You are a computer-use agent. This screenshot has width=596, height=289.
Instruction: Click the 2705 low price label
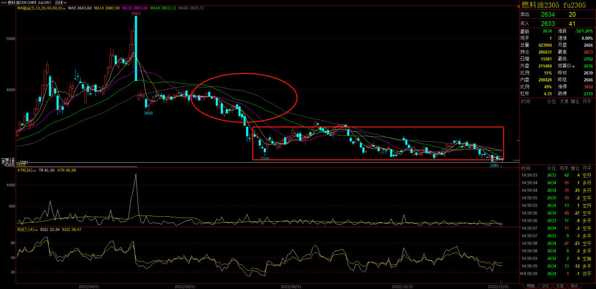click(265, 158)
